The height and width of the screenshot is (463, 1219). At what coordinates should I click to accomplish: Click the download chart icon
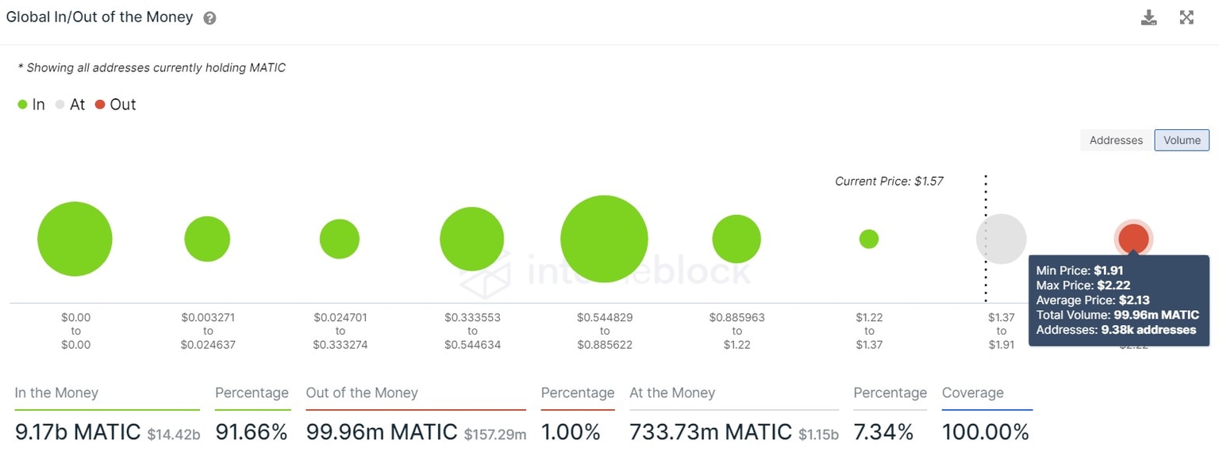click(x=1148, y=17)
